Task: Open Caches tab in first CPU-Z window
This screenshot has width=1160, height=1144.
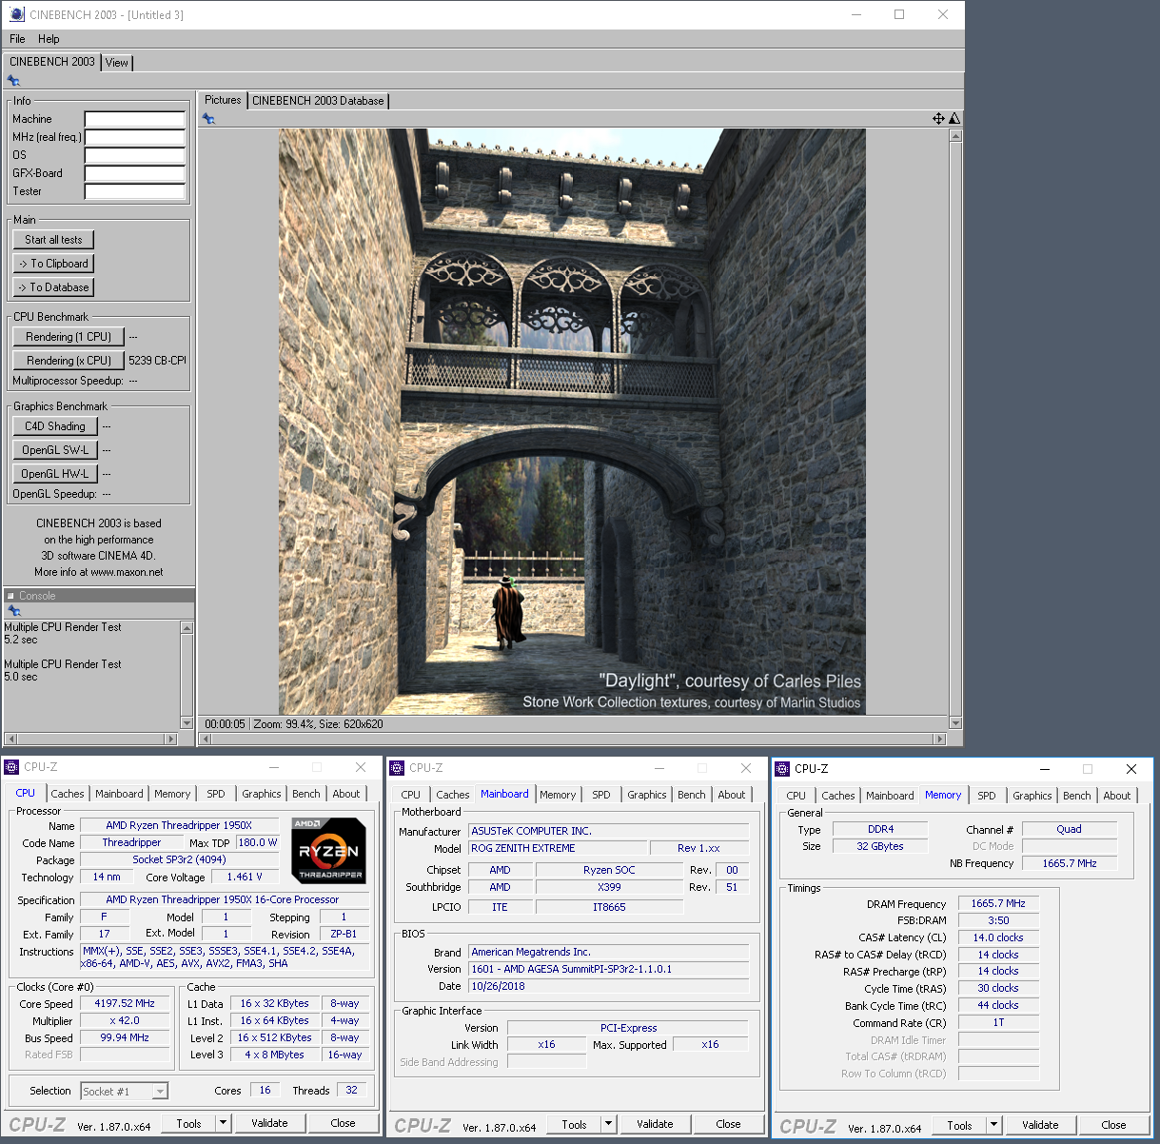Action: 68,794
